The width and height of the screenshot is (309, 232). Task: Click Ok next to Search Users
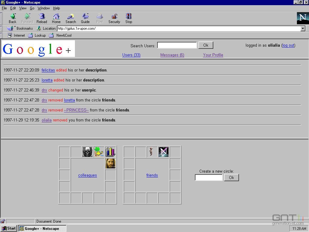click(206, 45)
